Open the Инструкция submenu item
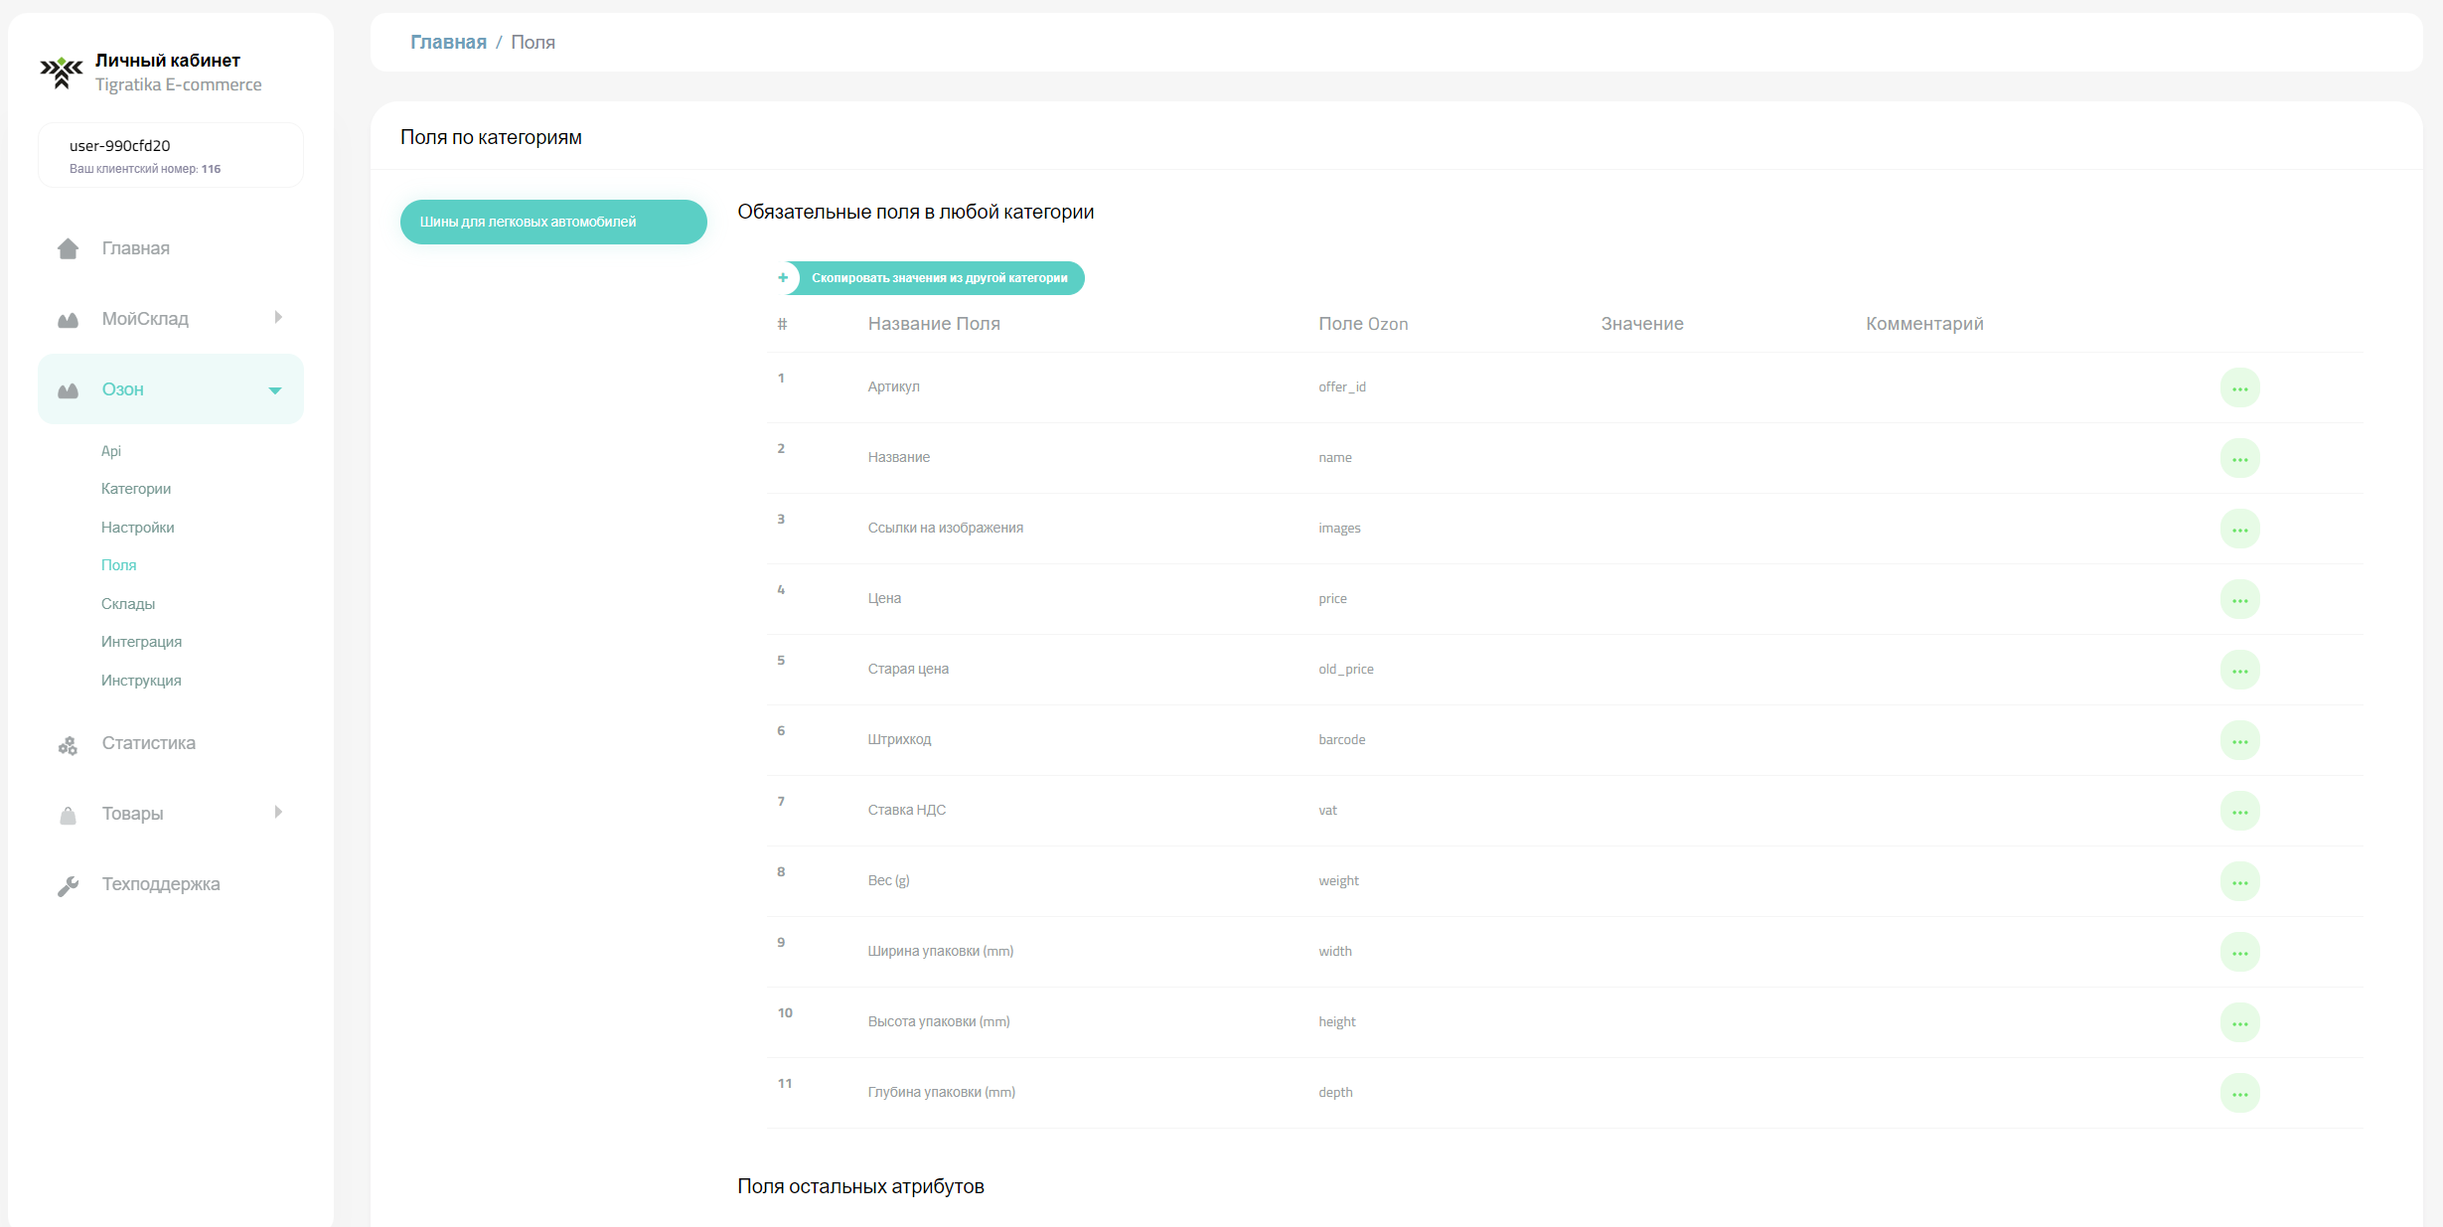Image resolution: width=2443 pixels, height=1227 pixels. [141, 681]
